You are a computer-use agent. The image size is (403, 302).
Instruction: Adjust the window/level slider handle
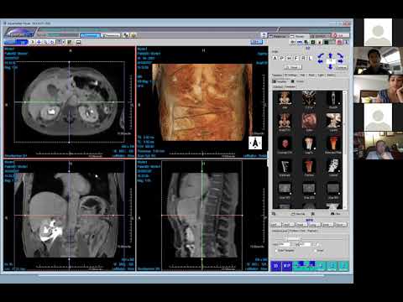coord(293,238)
